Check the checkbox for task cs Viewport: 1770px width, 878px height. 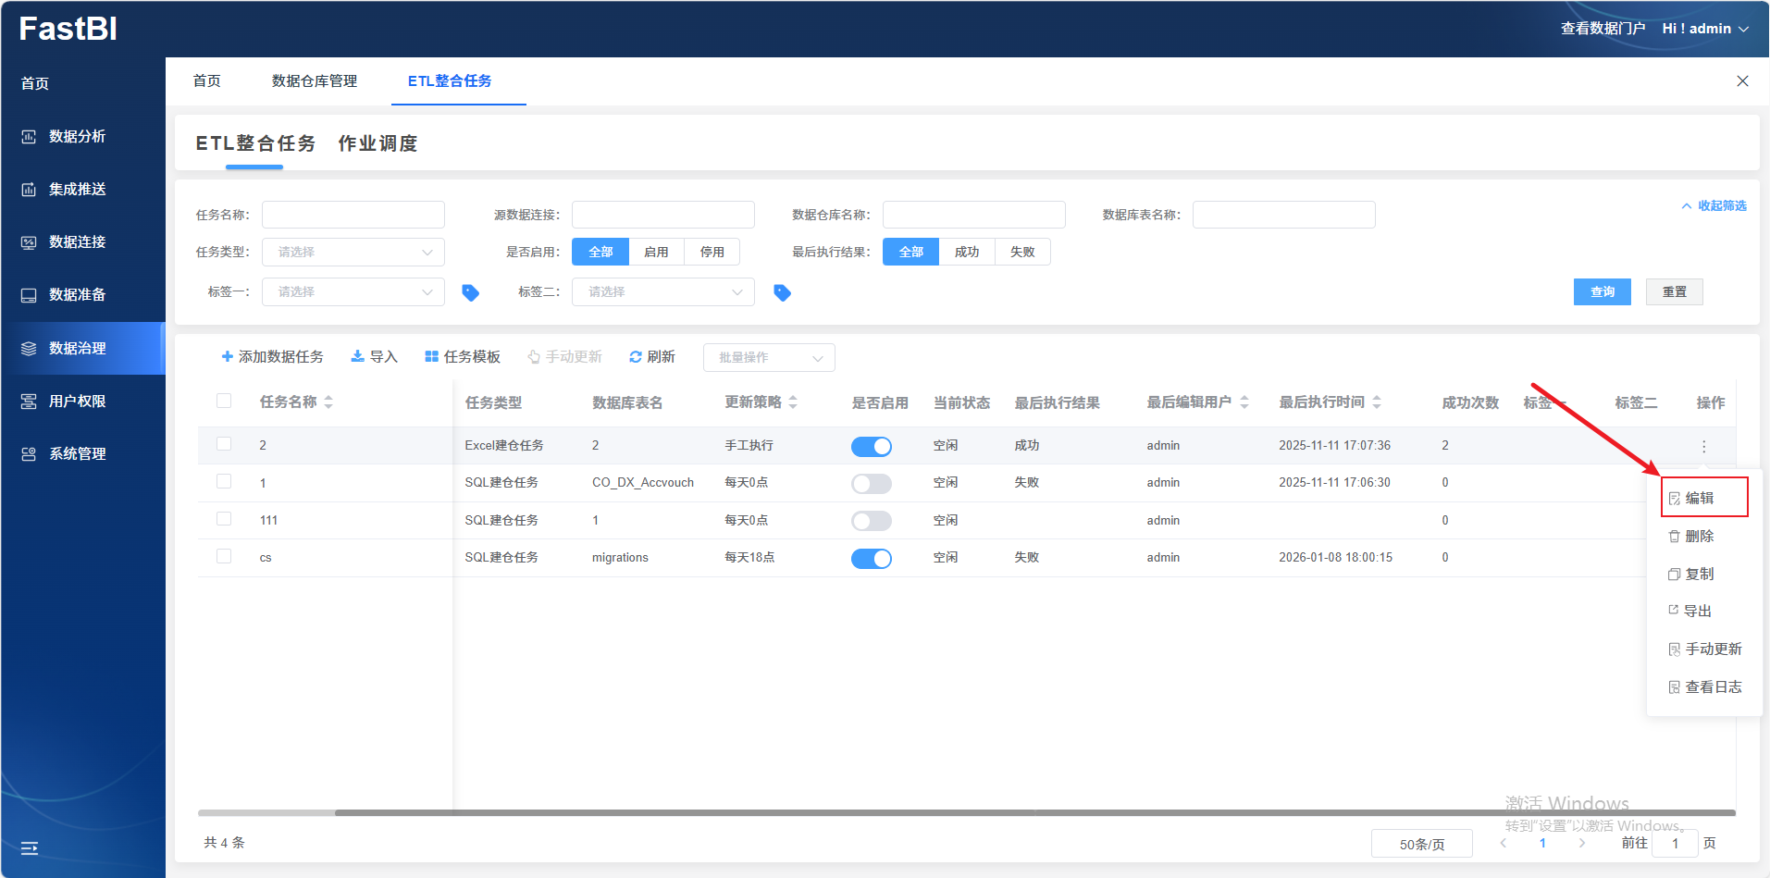224,556
